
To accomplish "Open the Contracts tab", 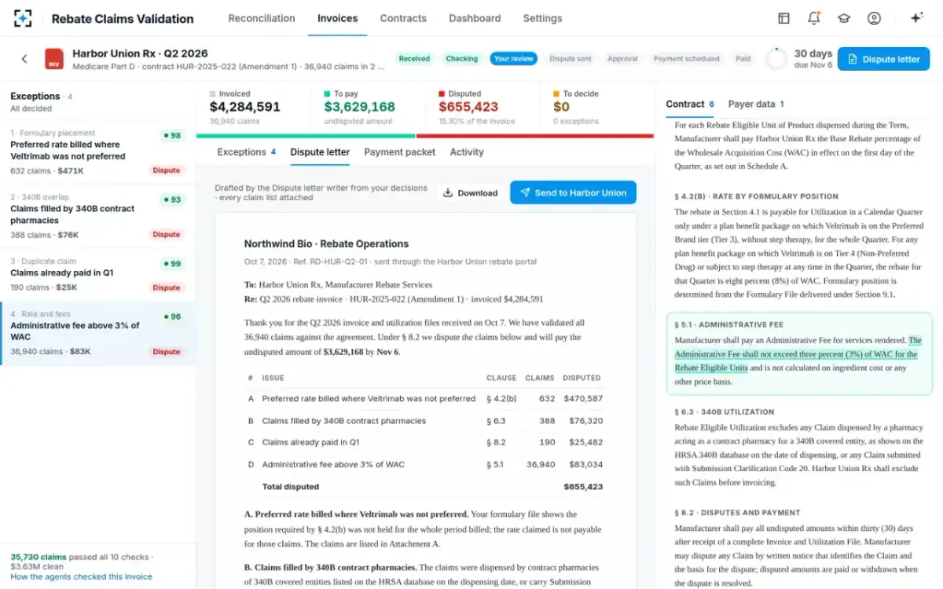I will pyautogui.click(x=403, y=18).
